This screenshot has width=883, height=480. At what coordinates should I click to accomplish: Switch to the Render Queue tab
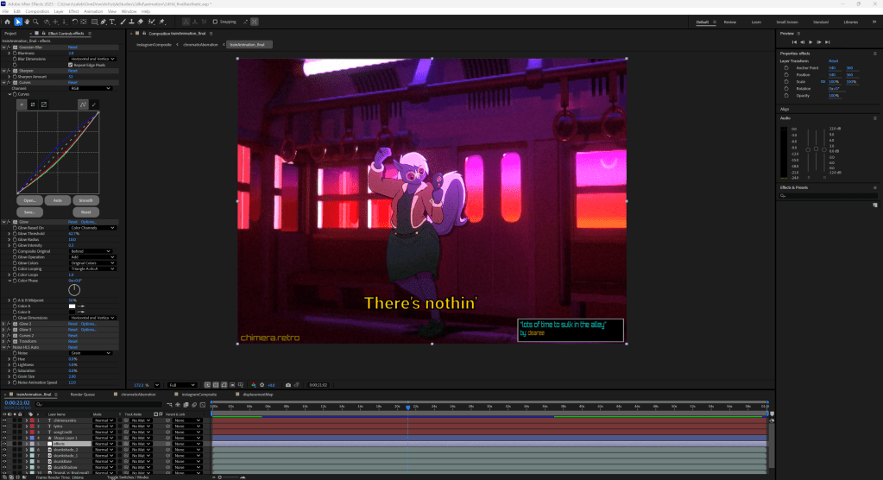click(x=83, y=395)
